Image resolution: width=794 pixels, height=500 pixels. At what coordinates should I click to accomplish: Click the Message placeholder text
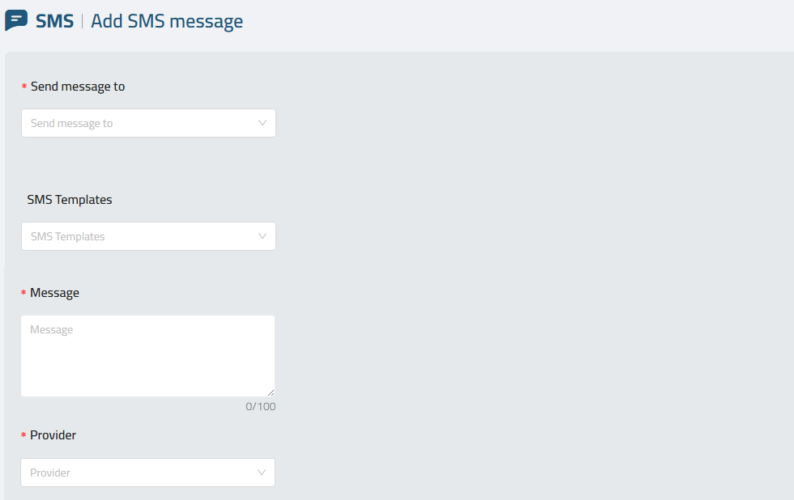click(51, 329)
